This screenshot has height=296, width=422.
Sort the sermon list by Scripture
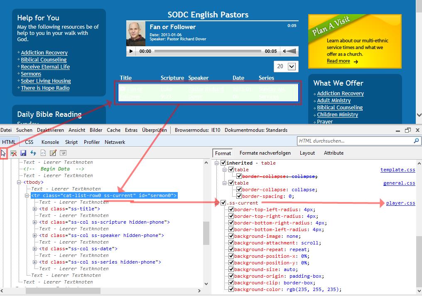coord(172,78)
